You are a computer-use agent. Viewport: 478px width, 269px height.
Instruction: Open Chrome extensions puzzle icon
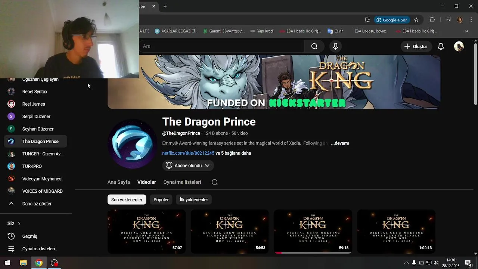tap(432, 20)
